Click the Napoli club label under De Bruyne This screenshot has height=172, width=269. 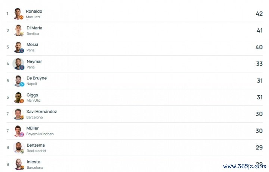coord(32,84)
